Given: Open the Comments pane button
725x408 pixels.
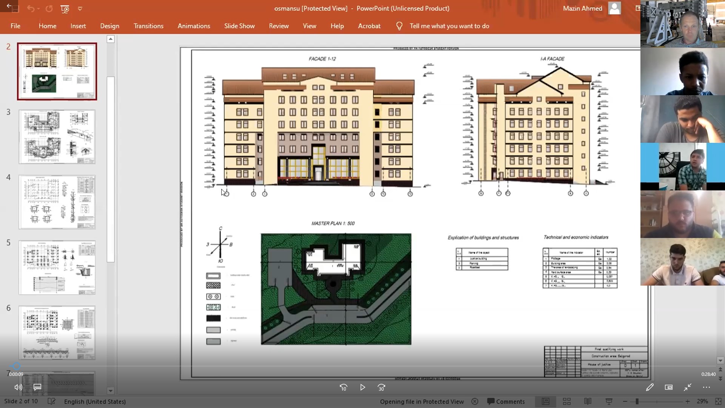Looking at the screenshot, I should coord(506,402).
